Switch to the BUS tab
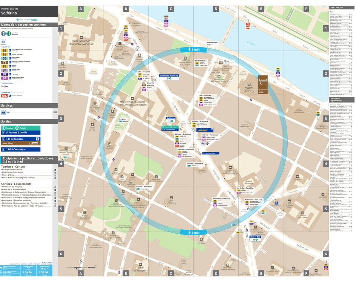The height and width of the screenshot is (282, 356). (3, 41)
